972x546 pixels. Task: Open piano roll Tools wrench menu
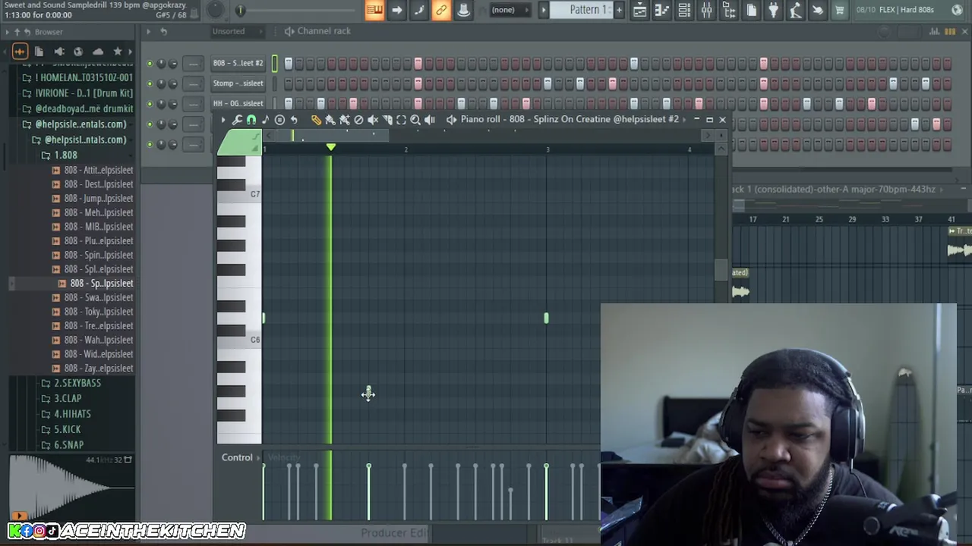click(237, 120)
